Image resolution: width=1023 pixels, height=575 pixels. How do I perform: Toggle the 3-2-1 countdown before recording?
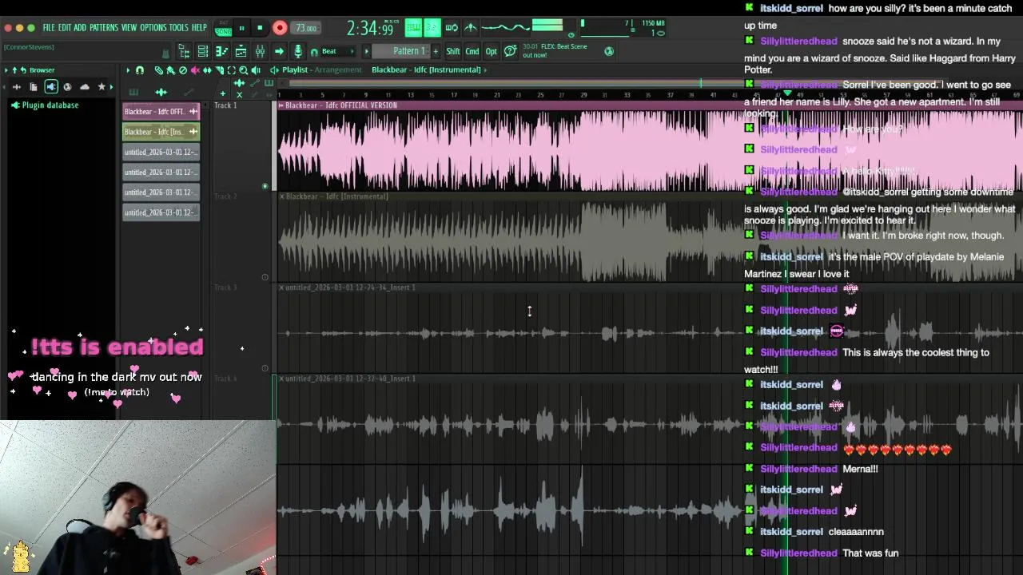point(432,28)
